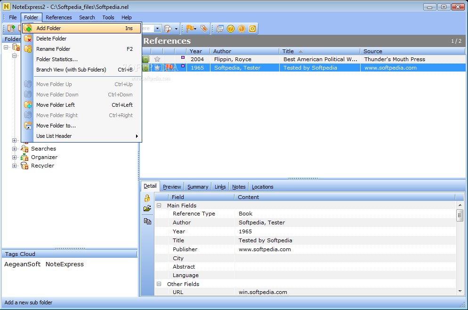Switch to the Preview tab
Viewport: 468px width, 310px height.
click(172, 187)
